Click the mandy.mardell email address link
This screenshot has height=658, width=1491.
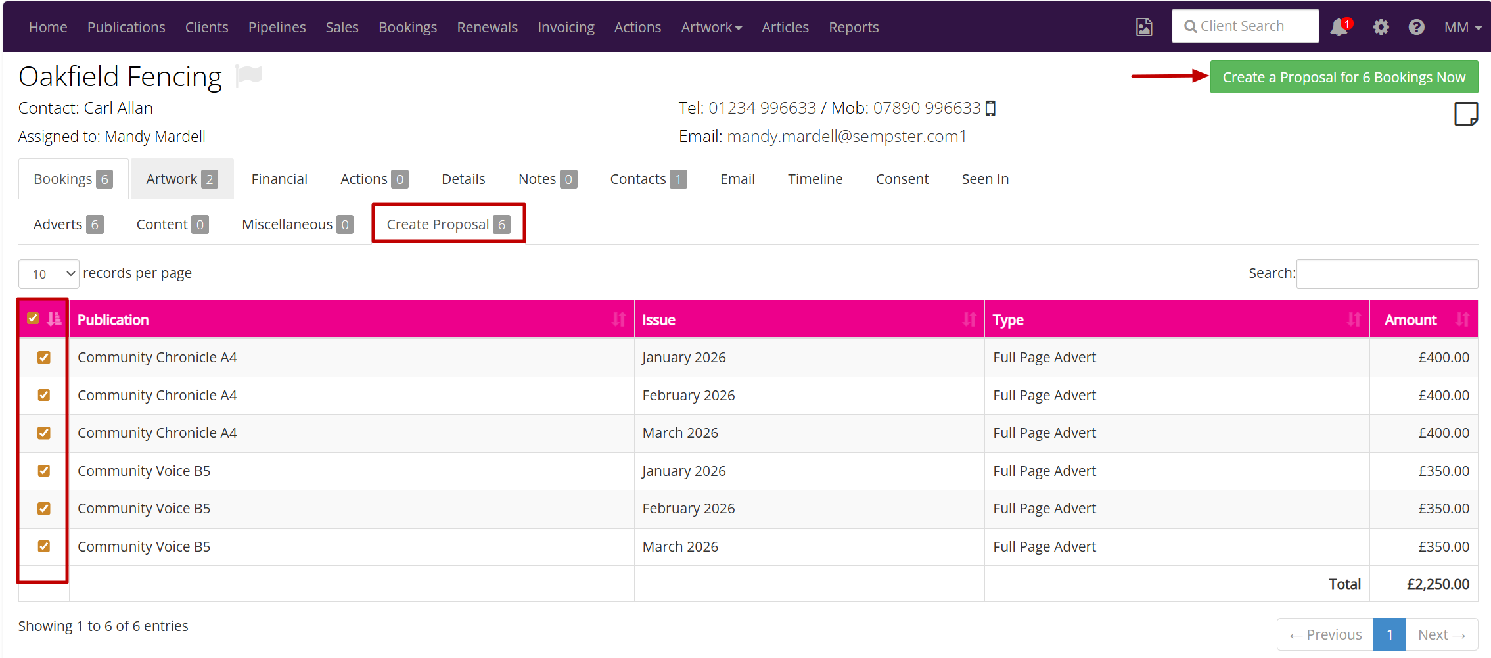[x=846, y=136]
